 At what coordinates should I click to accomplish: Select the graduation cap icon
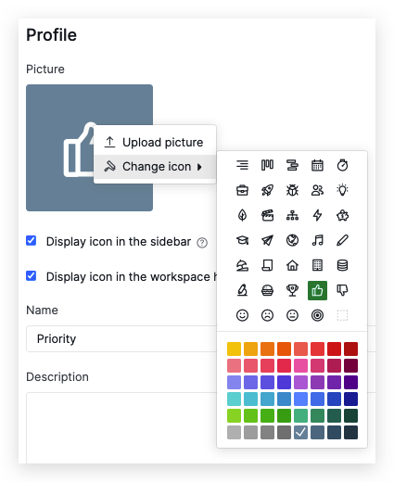click(x=242, y=240)
